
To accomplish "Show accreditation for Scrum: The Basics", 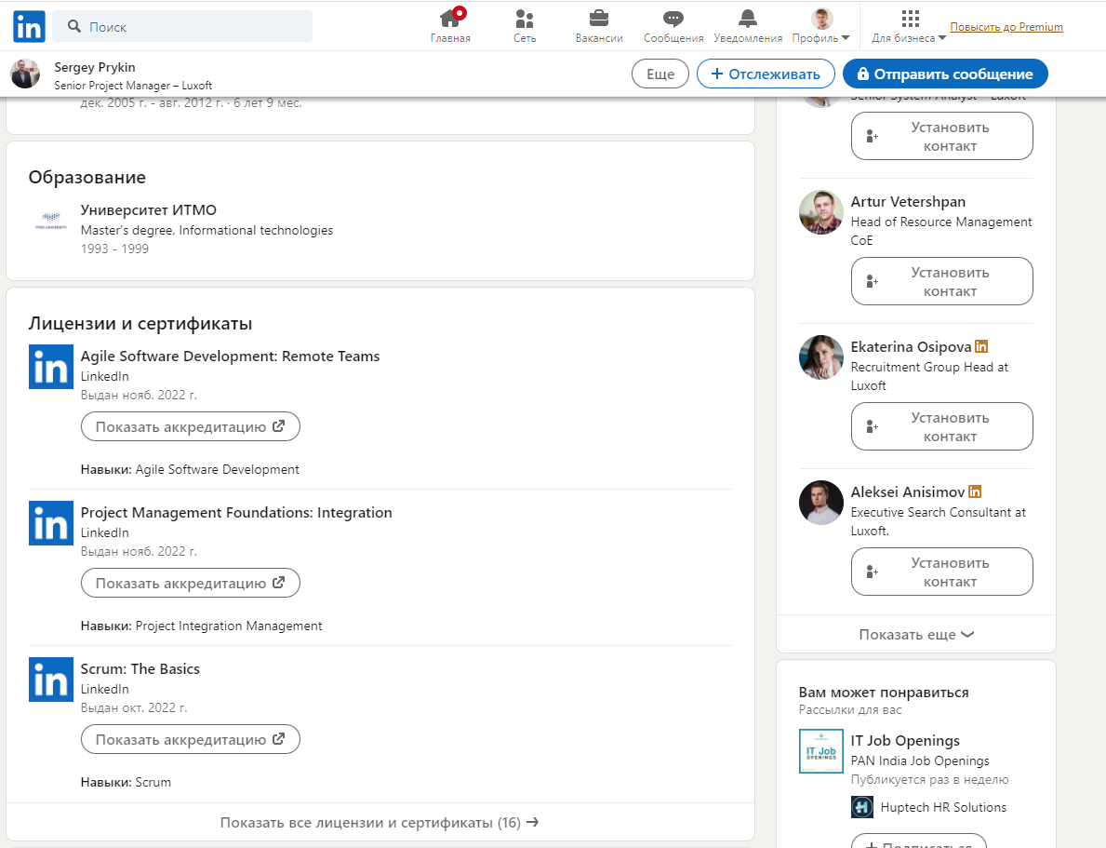I will click(x=191, y=739).
